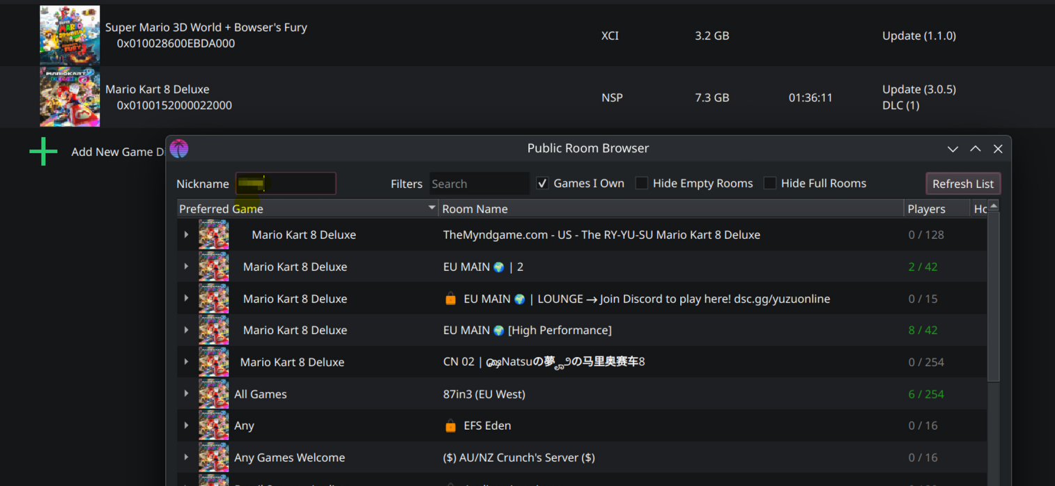Click game ID 0x0100152000022000
This screenshot has height=486, width=1055.
coord(174,105)
